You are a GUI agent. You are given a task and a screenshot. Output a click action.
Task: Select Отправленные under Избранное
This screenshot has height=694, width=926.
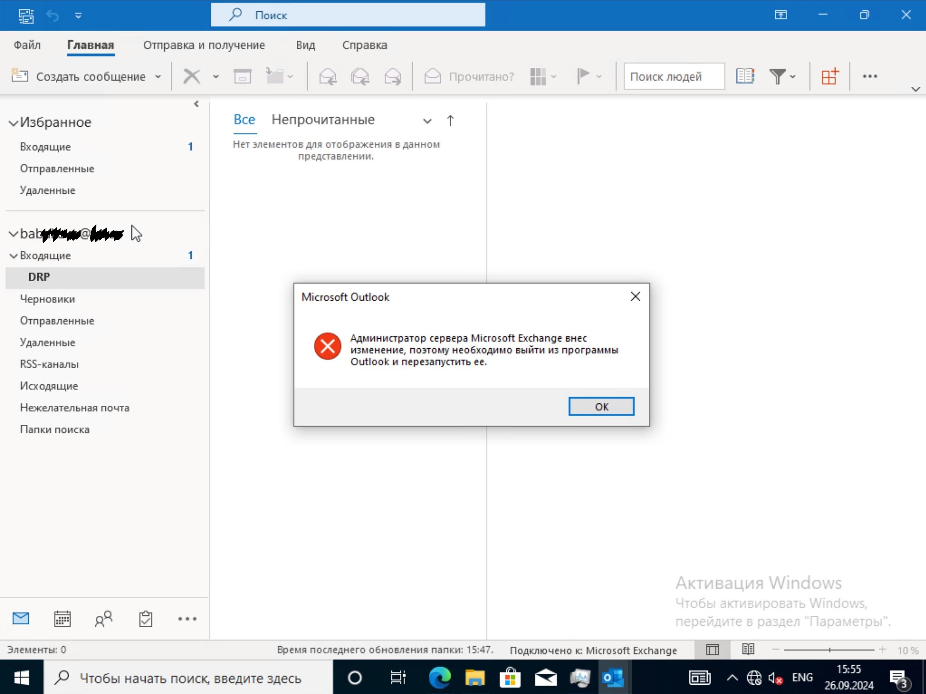click(x=57, y=168)
